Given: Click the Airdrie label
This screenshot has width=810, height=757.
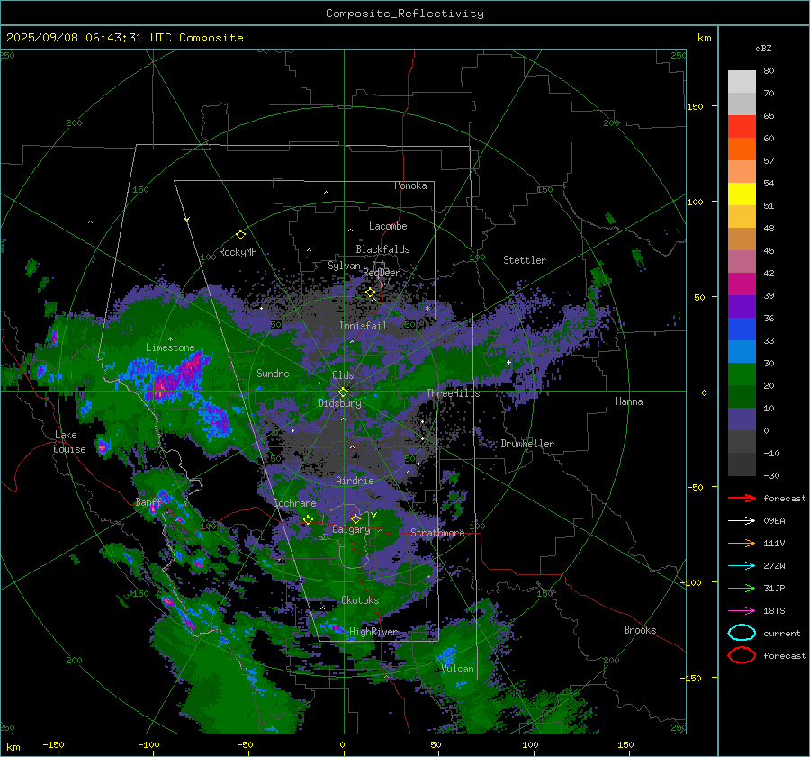Looking at the screenshot, I should (x=355, y=481).
